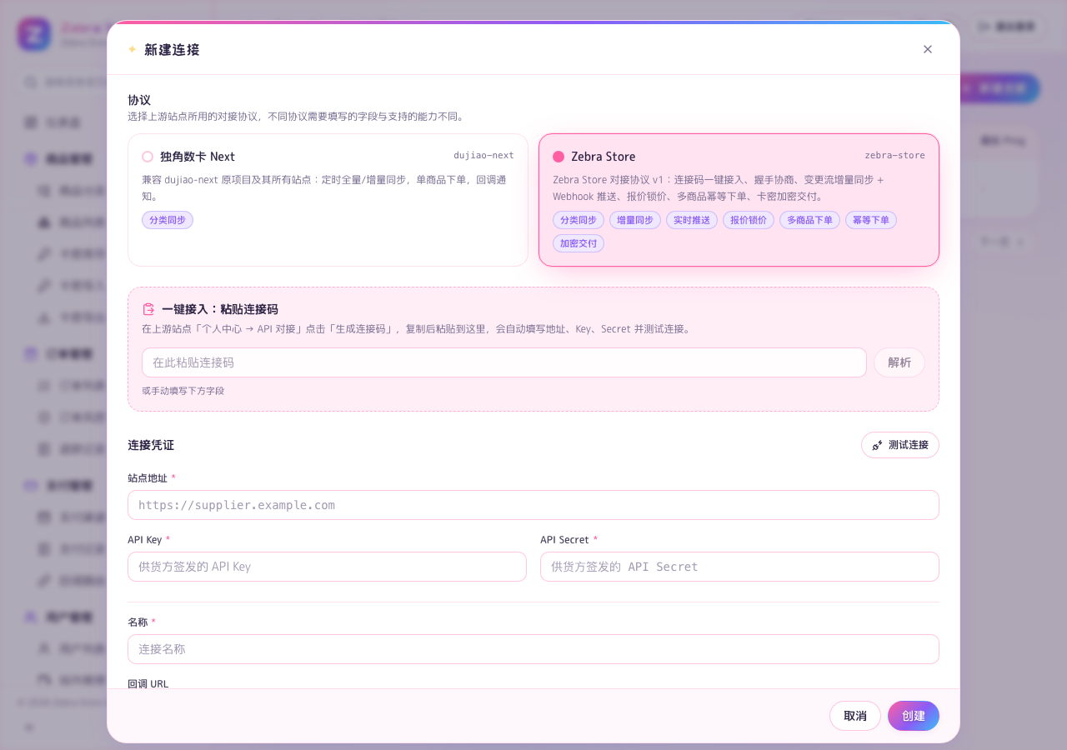Click the 回调 URL field label
The image size is (1067, 750).
pos(148,683)
